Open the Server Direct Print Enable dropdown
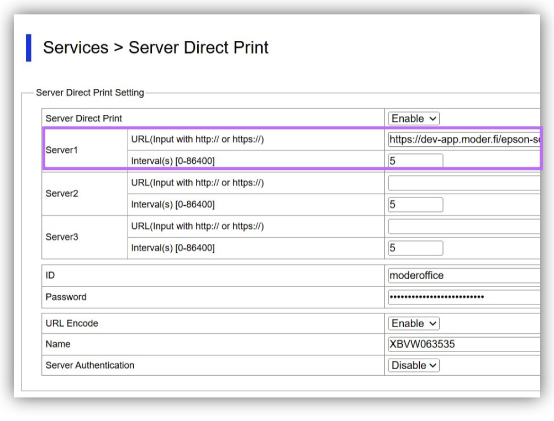554x421 pixels. [413, 119]
